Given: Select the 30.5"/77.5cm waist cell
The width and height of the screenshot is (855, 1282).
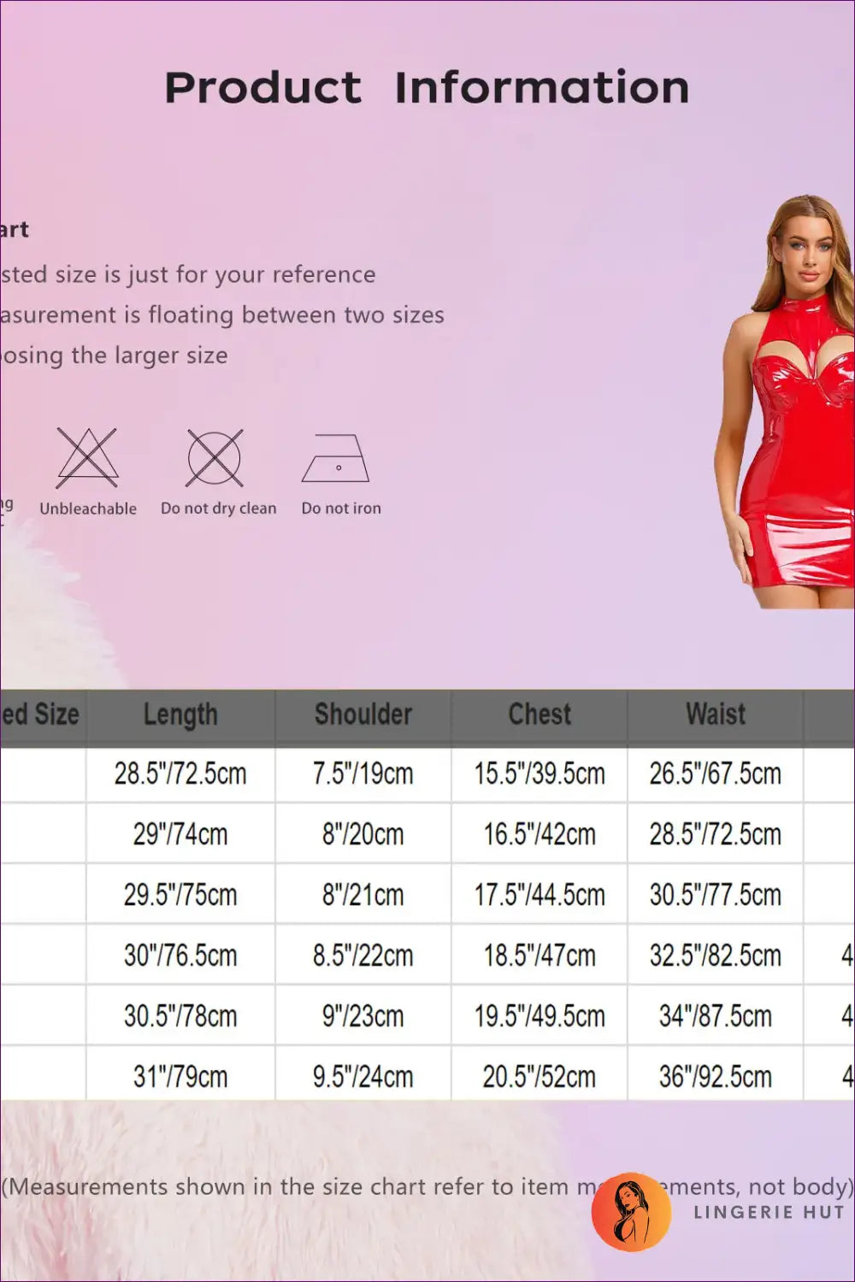Looking at the screenshot, I should click(716, 895).
